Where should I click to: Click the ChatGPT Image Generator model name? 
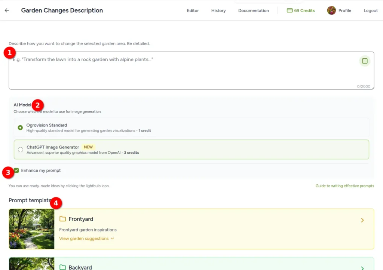53,147
